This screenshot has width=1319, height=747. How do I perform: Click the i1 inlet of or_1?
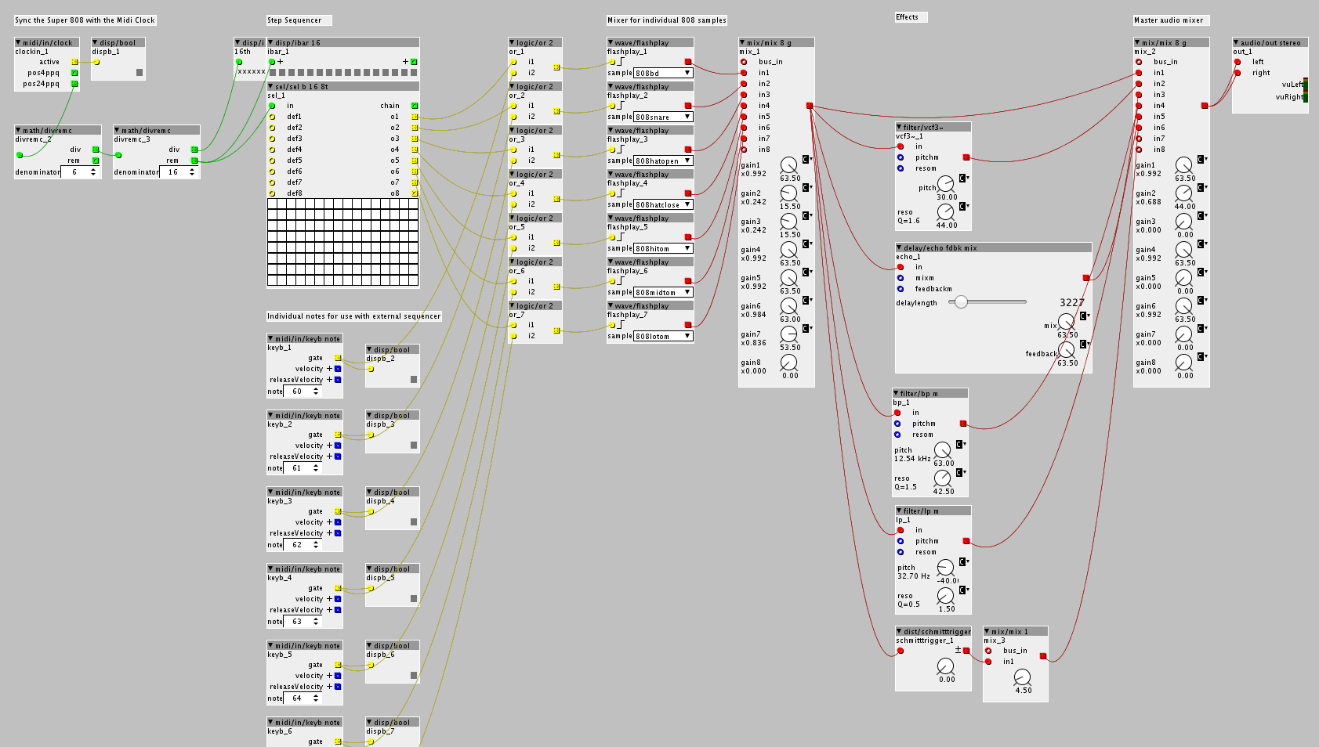pos(513,62)
